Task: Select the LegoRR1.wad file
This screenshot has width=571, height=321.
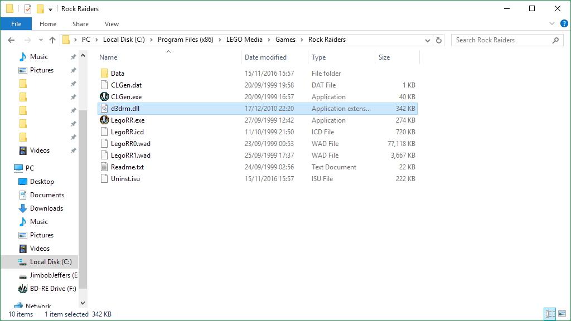Action: [258, 155]
